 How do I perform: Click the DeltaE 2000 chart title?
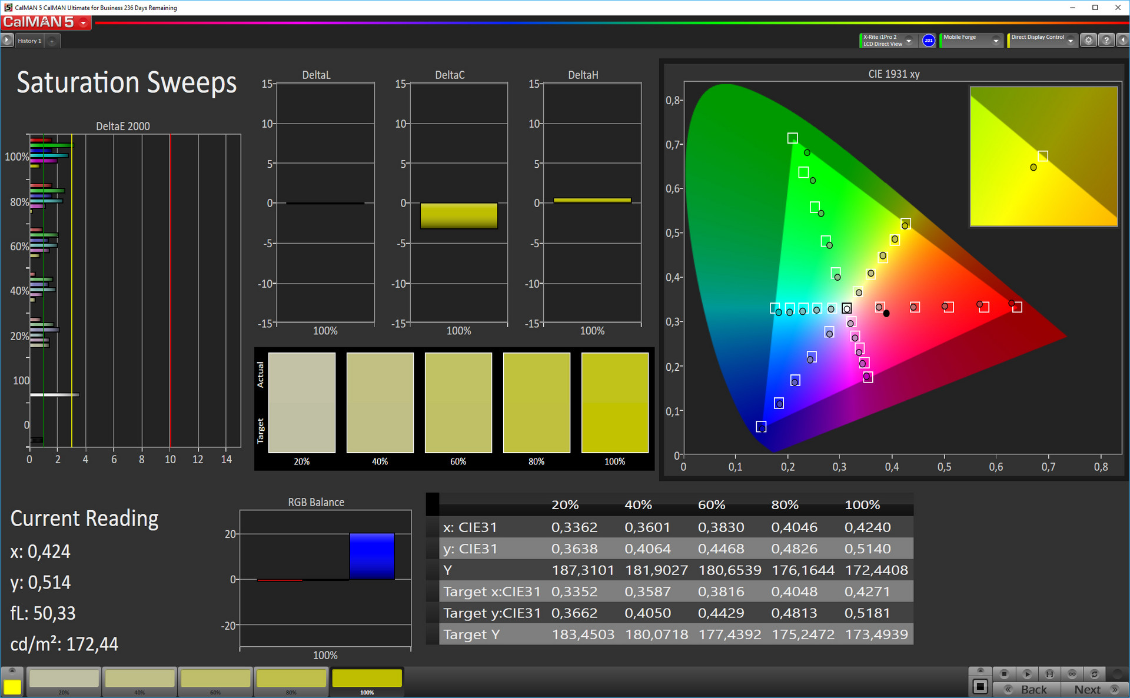click(123, 126)
